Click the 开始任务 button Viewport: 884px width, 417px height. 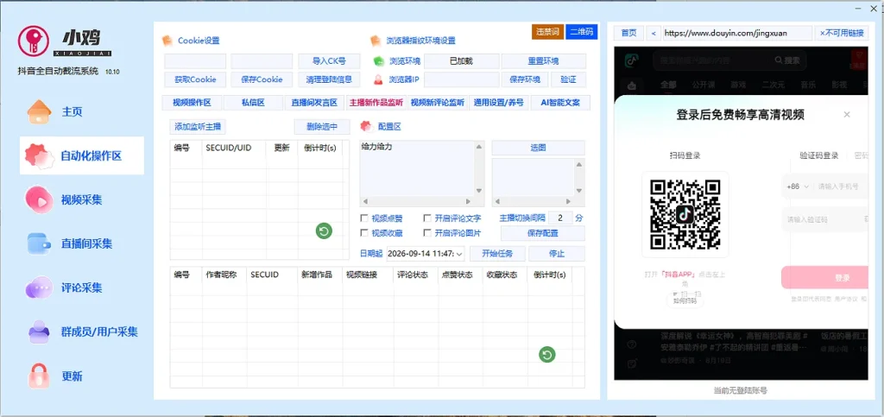(497, 254)
